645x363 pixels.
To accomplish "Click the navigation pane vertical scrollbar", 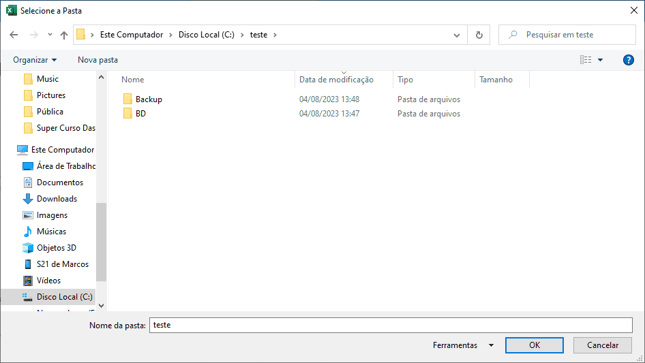I will [101, 242].
